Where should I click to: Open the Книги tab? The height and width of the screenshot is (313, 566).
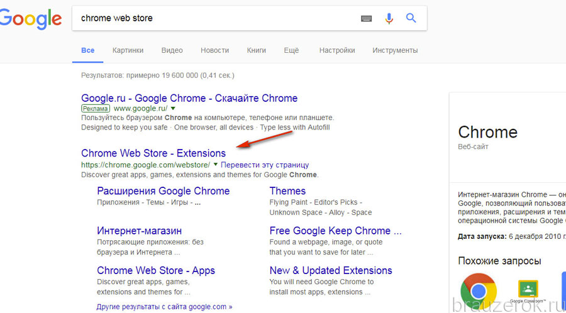coord(257,50)
